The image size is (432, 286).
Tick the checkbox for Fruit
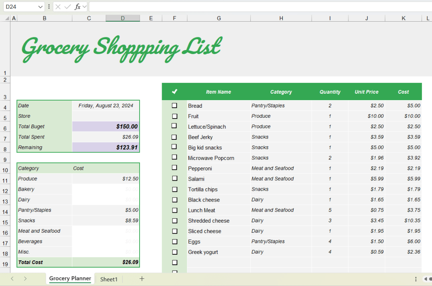[174, 116]
